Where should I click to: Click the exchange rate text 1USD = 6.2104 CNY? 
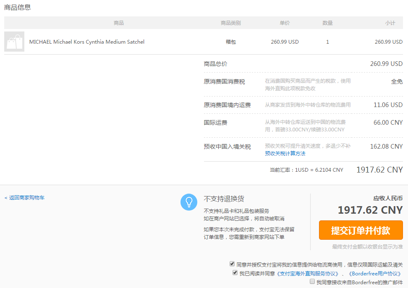319,170
